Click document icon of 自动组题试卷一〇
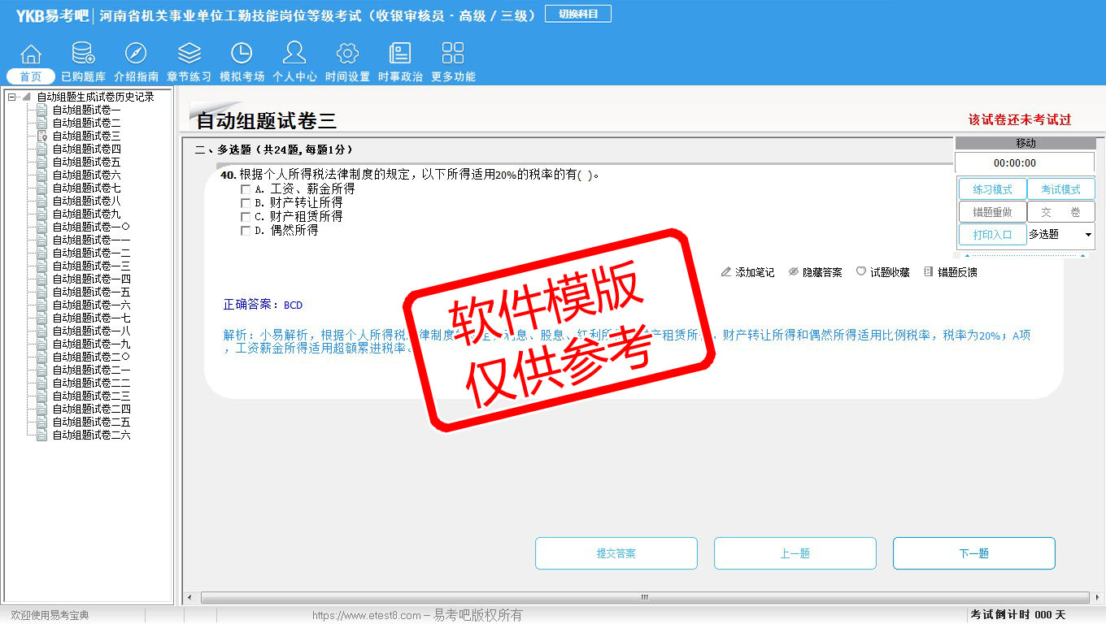The height and width of the screenshot is (624, 1106). click(42, 227)
